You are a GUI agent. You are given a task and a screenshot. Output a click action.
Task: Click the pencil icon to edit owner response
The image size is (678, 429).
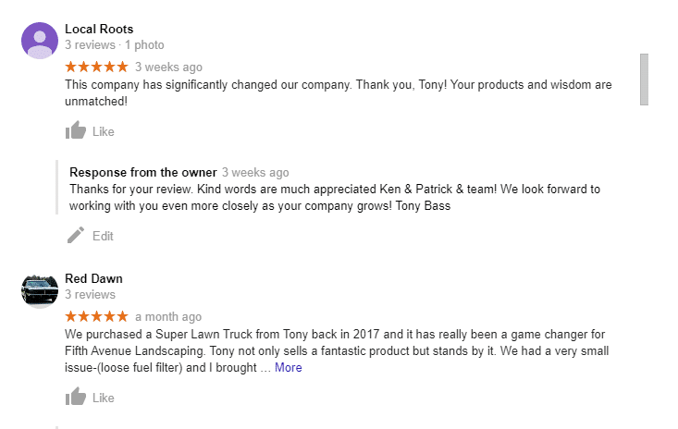(76, 235)
